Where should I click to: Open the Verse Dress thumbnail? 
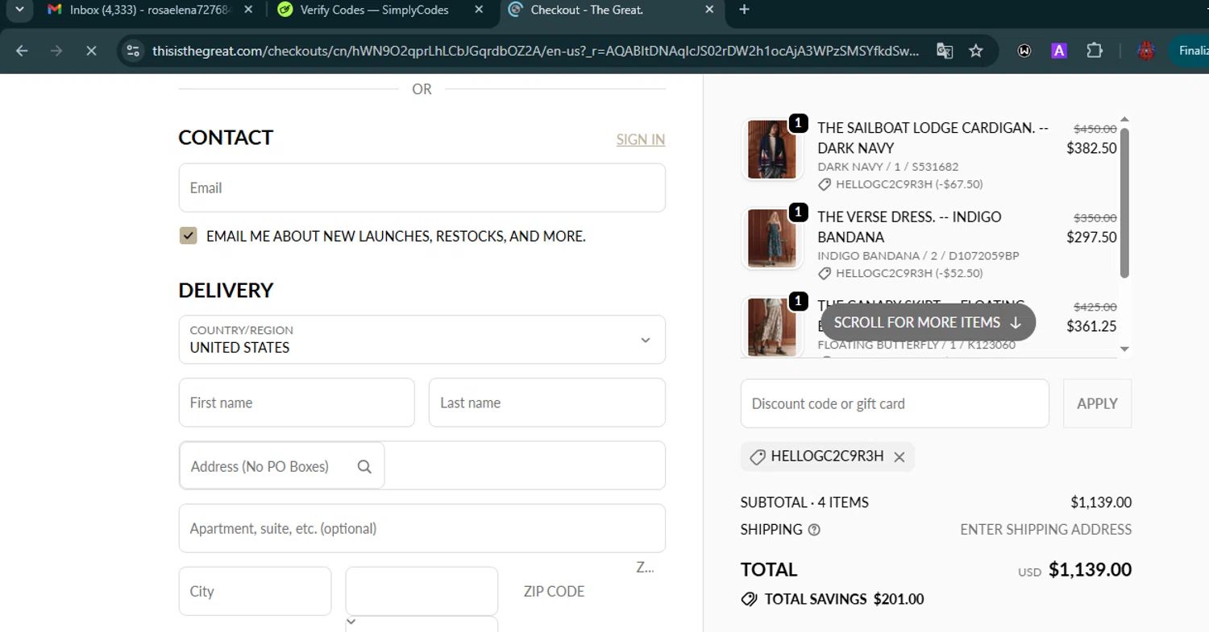771,238
